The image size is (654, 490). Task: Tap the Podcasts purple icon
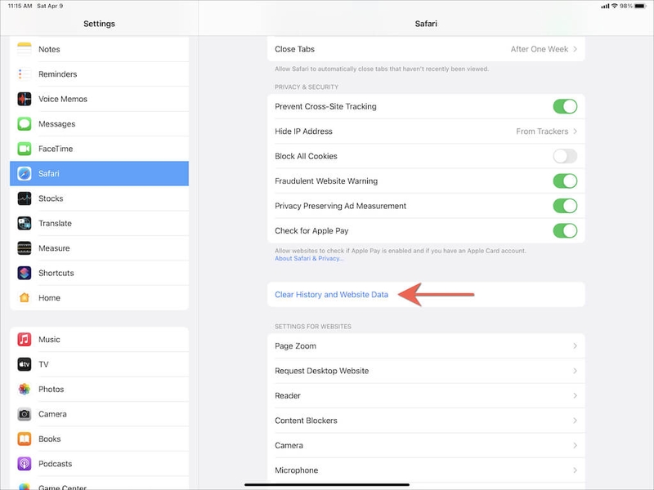pos(25,464)
